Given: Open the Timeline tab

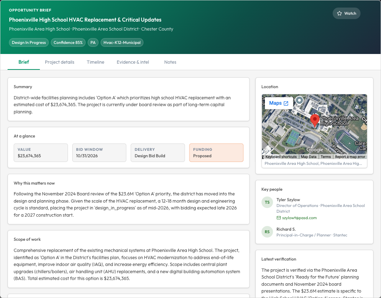Looking at the screenshot, I should click(96, 62).
